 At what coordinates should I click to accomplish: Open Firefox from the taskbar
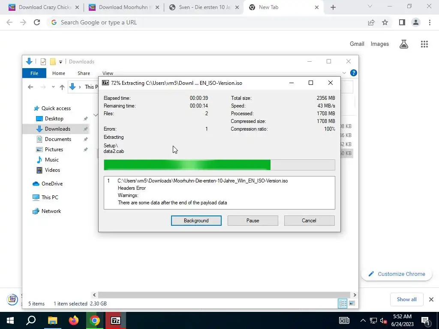point(74,320)
